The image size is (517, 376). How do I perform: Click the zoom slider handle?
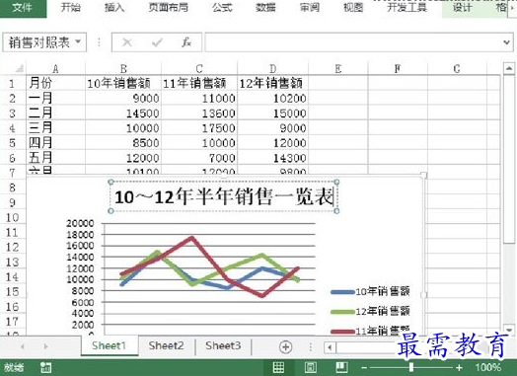[411, 367]
